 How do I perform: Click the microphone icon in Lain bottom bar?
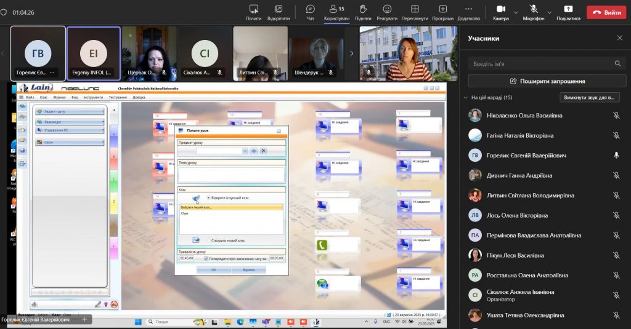(x=98, y=304)
